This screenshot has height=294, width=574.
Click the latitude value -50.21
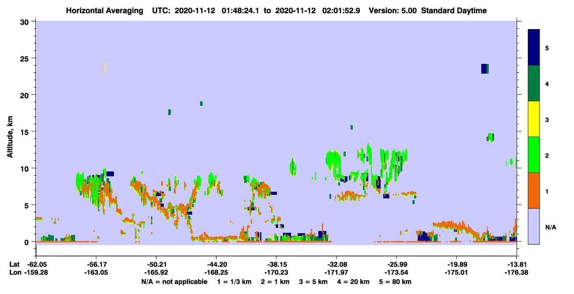tap(156, 264)
